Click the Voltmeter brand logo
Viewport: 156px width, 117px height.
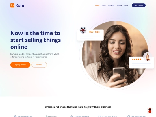click(136, 116)
